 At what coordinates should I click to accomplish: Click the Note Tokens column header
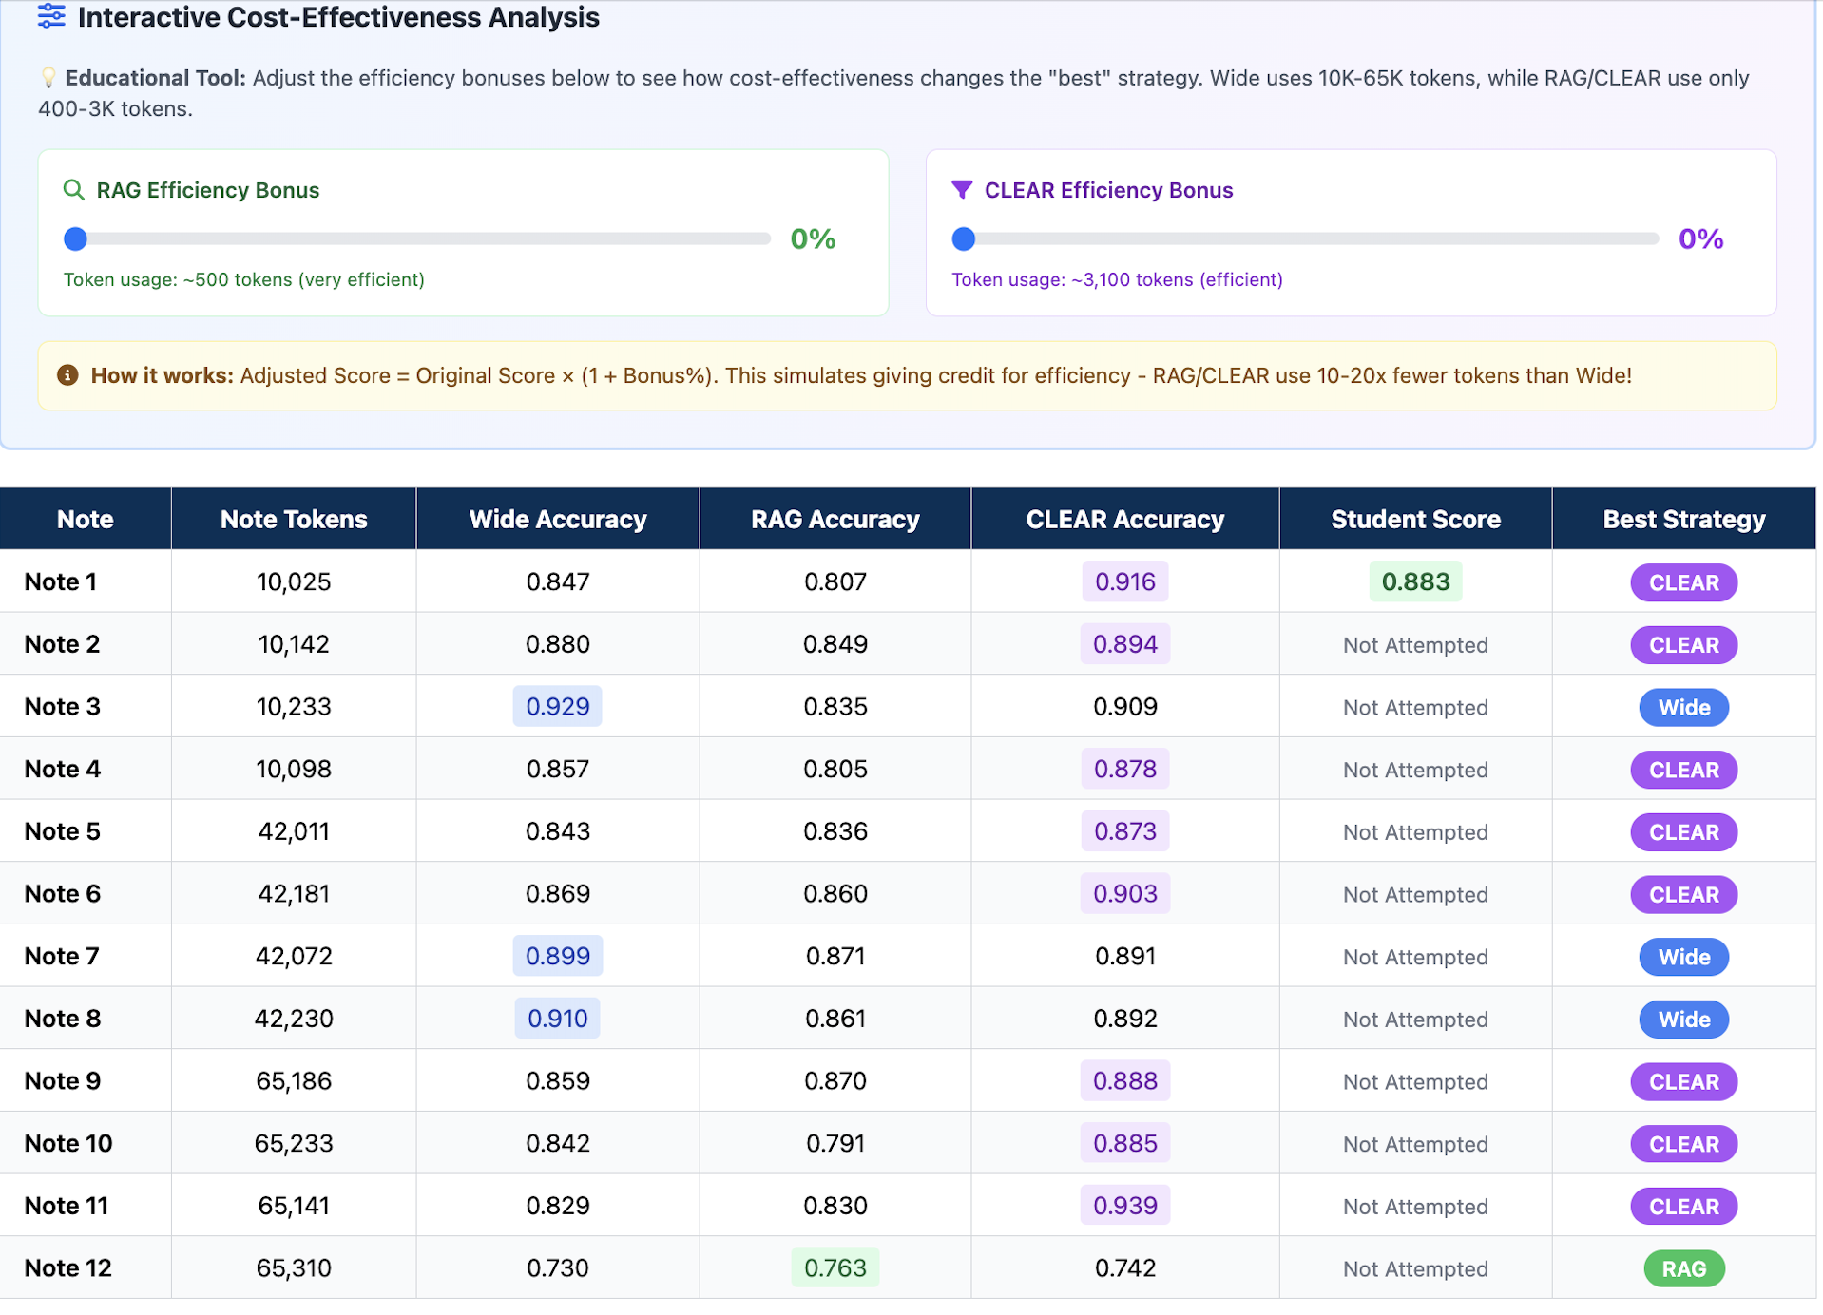click(x=294, y=519)
